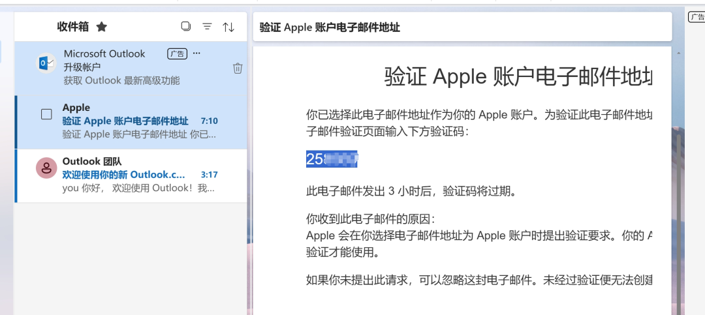Click the select-all messages icon
Screen dimensions: 705x315
185,27
